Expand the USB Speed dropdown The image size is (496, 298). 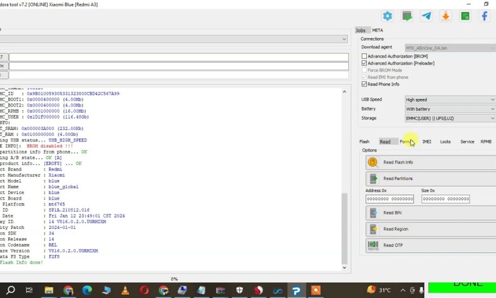click(450, 100)
